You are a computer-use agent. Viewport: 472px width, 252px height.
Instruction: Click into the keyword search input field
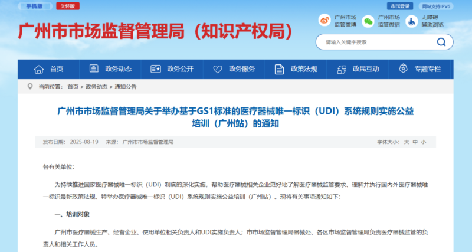(372, 42)
